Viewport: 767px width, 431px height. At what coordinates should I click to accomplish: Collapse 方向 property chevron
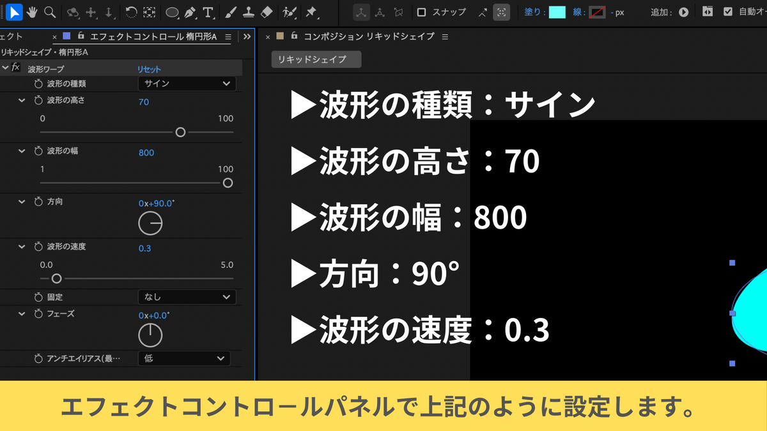coord(21,202)
